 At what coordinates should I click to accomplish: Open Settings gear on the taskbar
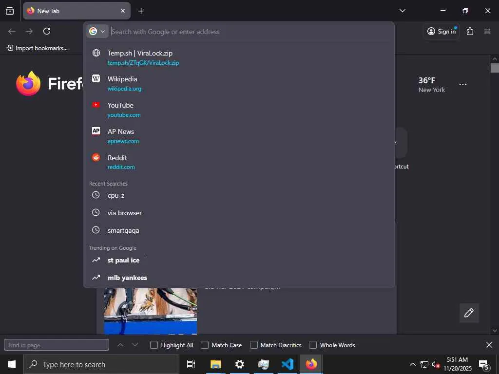(239, 364)
